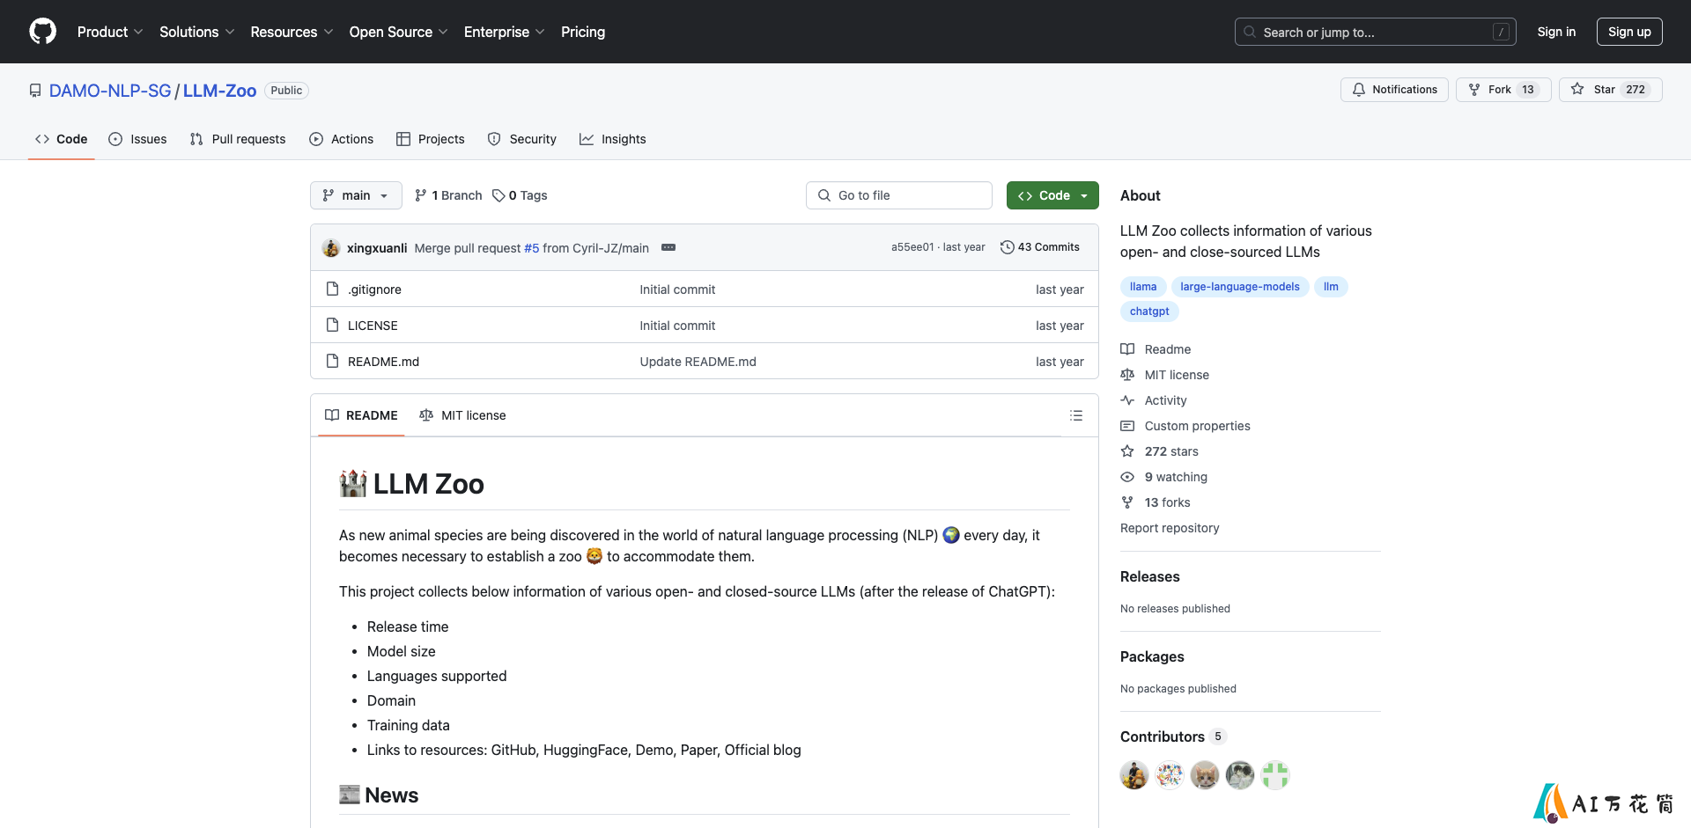1691x828 pixels.
Task: Open the README outline list icon
Action: (1076, 415)
